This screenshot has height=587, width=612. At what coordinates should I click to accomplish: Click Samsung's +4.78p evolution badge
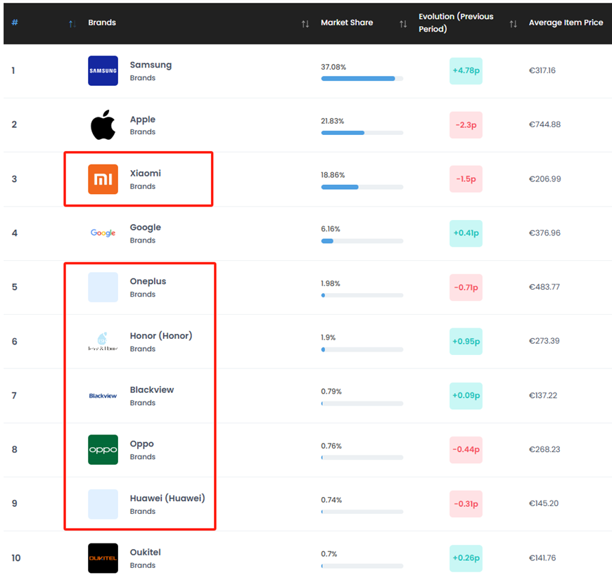[466, 71]
